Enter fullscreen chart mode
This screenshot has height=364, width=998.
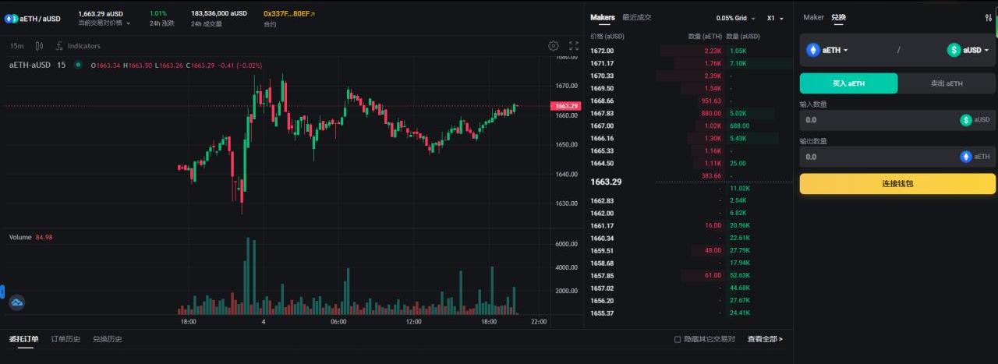(574, 46)
